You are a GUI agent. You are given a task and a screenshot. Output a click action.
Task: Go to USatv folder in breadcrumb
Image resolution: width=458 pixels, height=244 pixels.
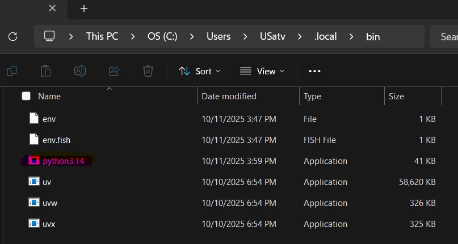coord(272,36)
